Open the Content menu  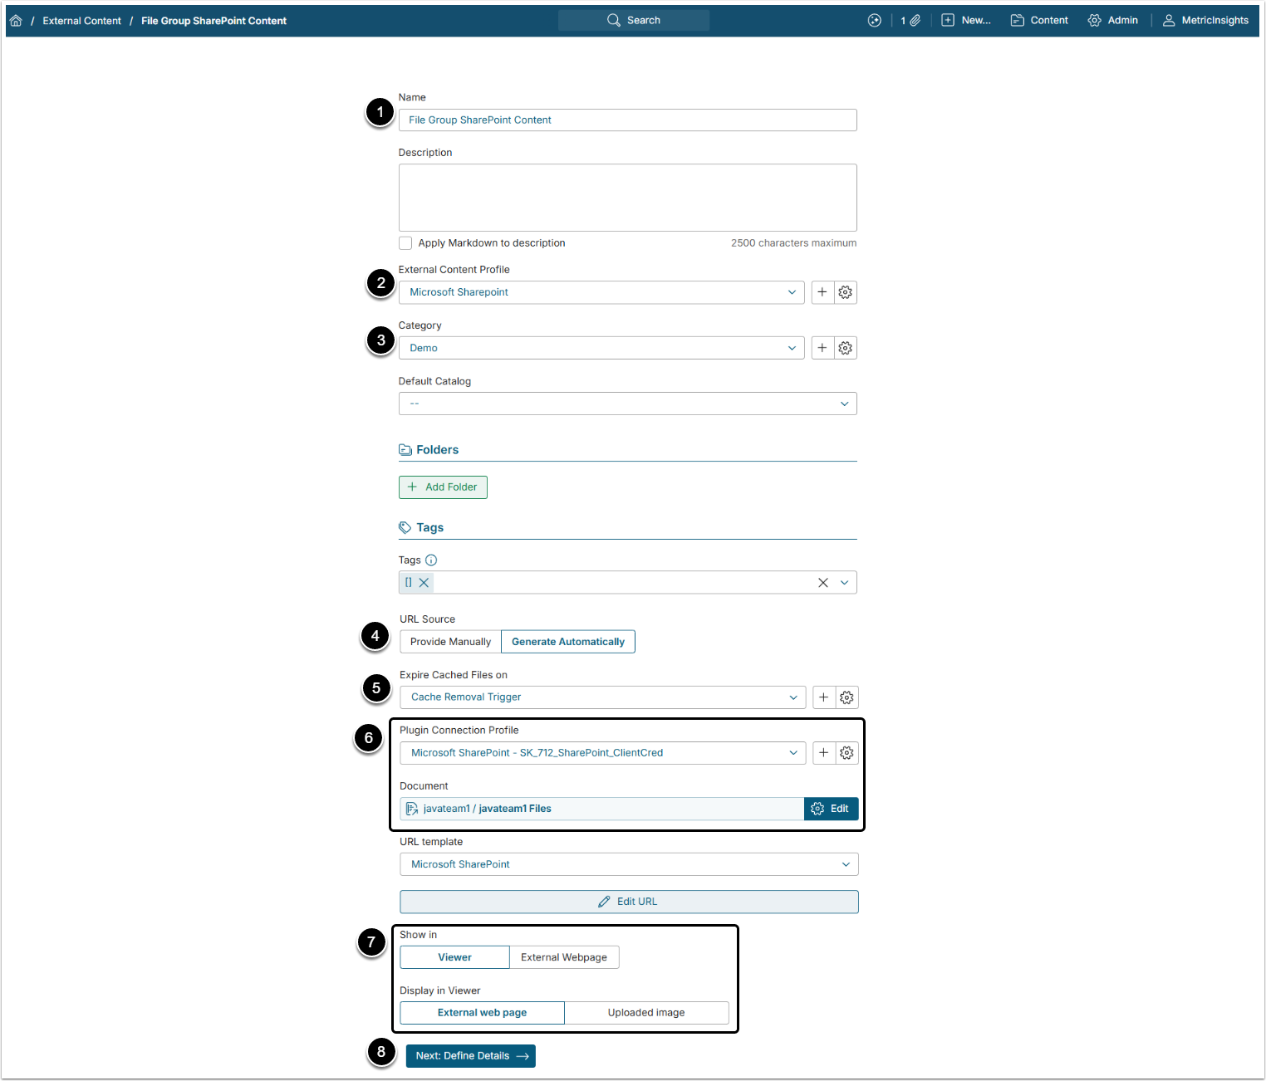pos(1039,21)
